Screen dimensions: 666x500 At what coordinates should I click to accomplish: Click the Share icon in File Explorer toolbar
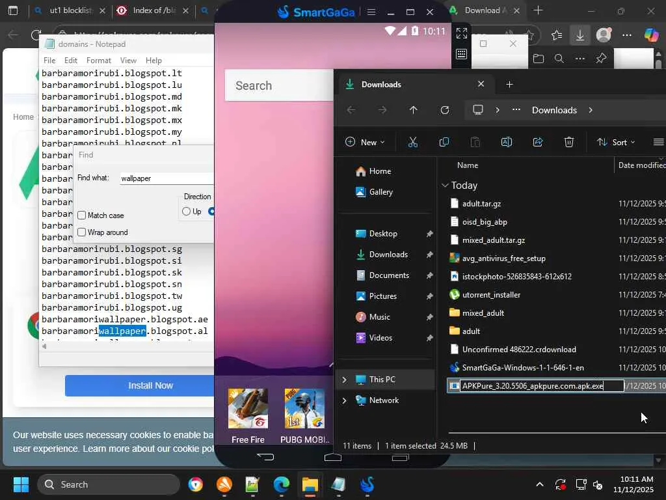click(x=538, y=142)
